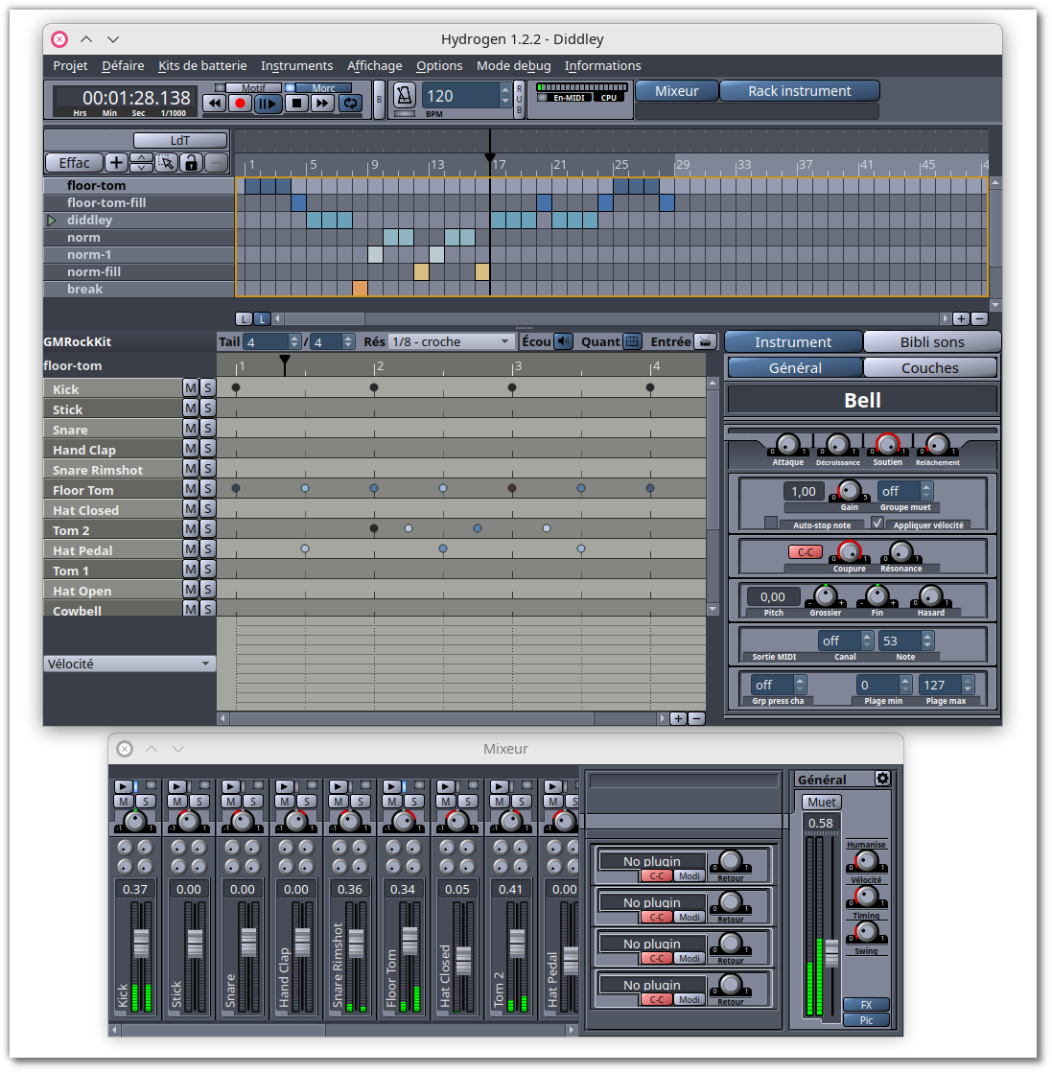This screenshot has width=1052, height=1073.
Task: Open the Mode debug menu
Action: tap(513, 66)
